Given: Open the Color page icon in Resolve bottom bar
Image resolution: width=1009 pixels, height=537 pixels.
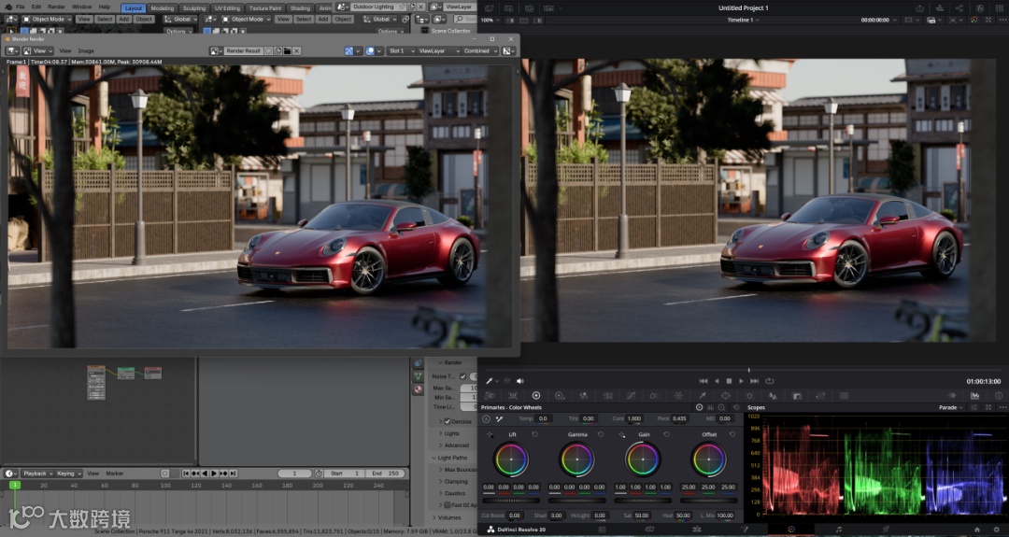Looking at the screenshot, I should [791, 530].
